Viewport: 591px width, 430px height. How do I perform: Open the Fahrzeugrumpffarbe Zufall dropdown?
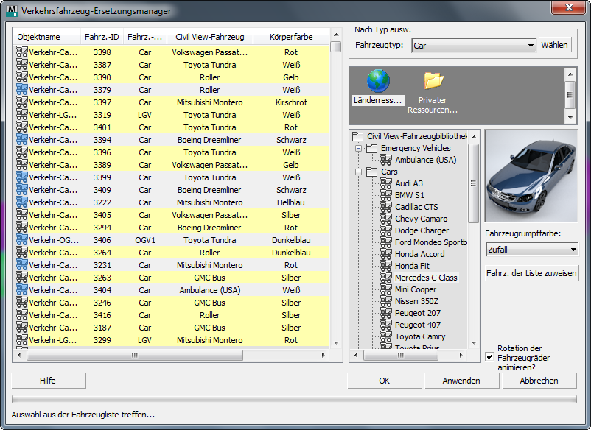coord(532,250)
